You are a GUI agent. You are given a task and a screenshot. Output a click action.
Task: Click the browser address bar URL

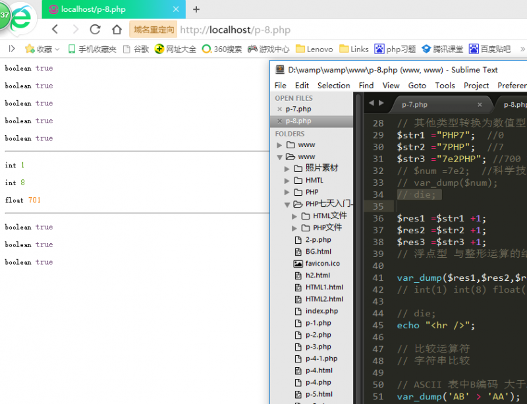(235, 30)
